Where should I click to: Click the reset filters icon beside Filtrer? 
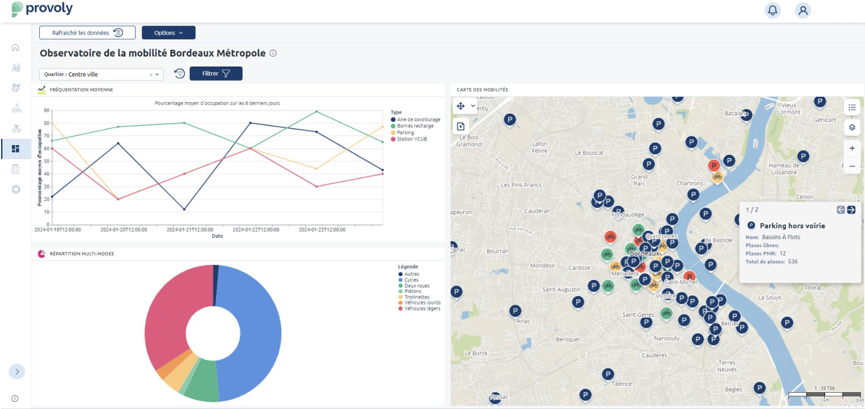click(180, 74)
